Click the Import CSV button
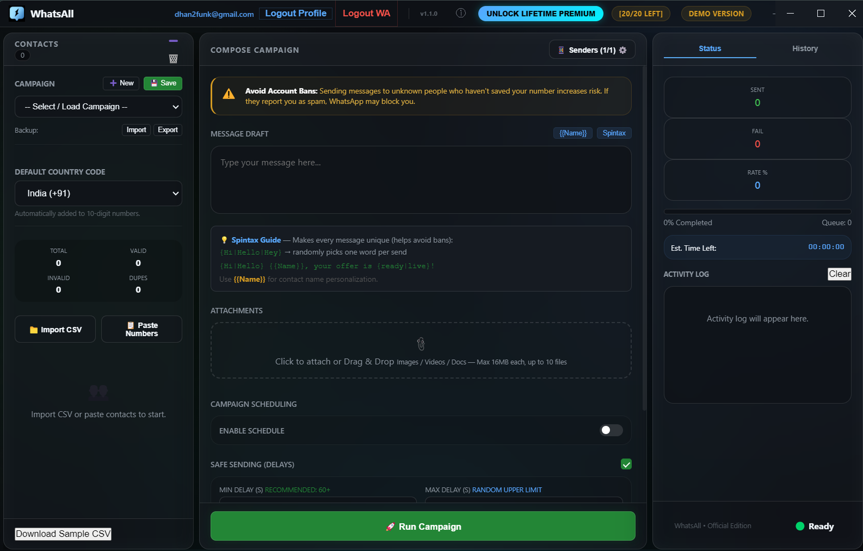Viewport: 863px width, 551px height. point(55,329)
